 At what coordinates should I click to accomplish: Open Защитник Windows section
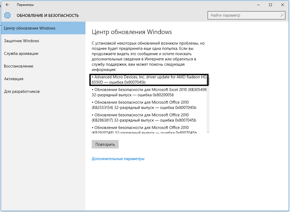coord(43,41)
